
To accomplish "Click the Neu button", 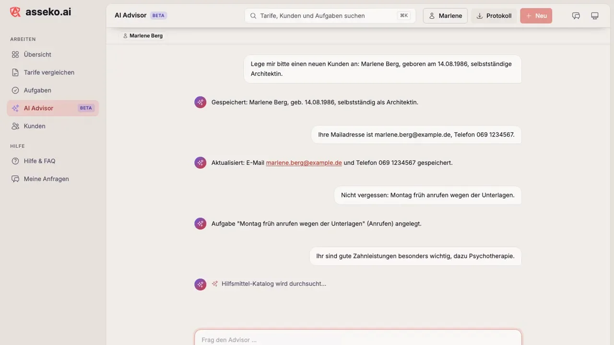I will click(536, 16).
